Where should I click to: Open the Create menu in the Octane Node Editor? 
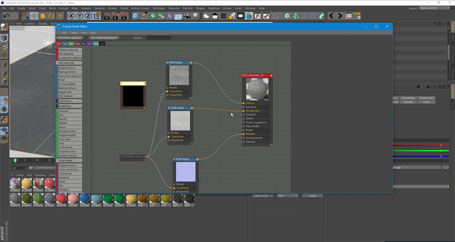(73, 33)
